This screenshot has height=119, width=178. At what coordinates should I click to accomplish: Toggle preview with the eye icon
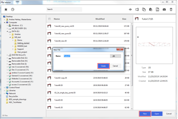click(x=130, y=9)
